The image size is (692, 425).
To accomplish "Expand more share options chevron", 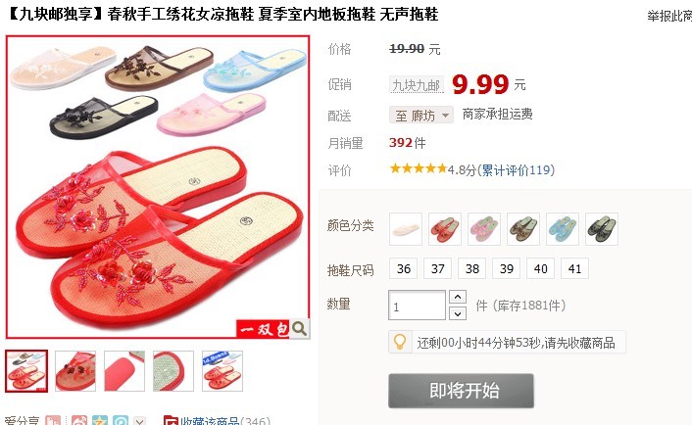I will [x=139, y=421].
